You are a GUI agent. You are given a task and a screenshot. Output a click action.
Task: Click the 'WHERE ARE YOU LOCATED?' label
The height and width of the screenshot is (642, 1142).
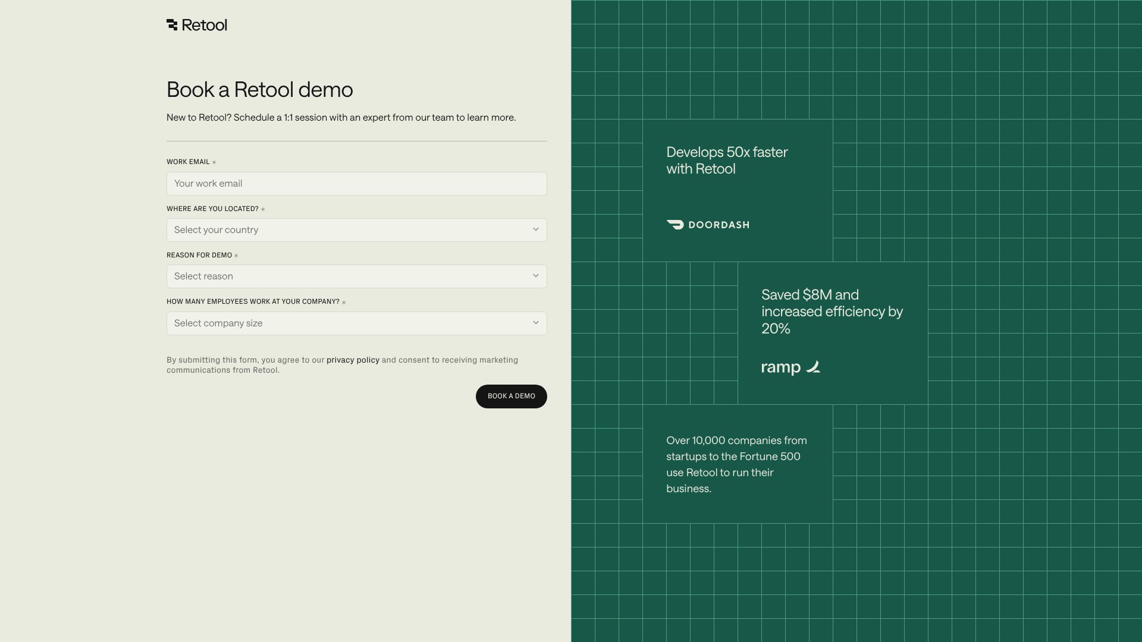212,209
